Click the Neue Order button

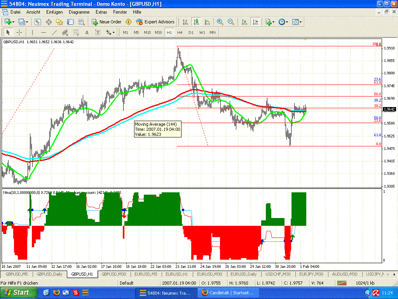click(106, 22)
